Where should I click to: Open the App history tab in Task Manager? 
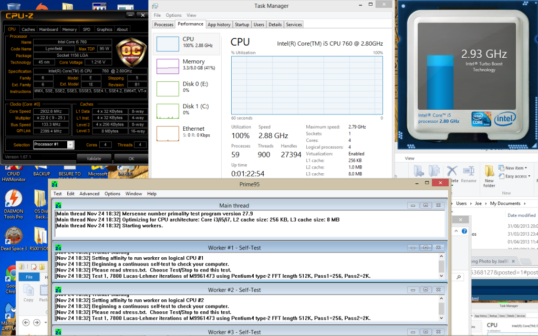pos(219,25)
